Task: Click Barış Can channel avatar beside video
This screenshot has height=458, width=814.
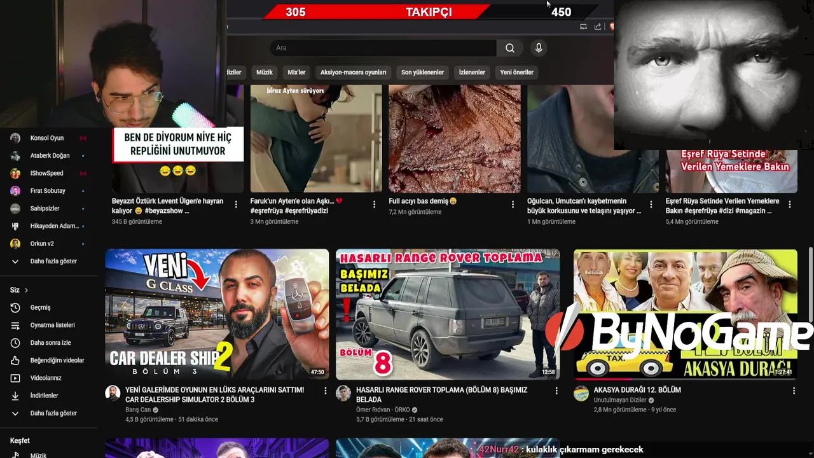Action: pyautogui.click(x=113, y=393)
